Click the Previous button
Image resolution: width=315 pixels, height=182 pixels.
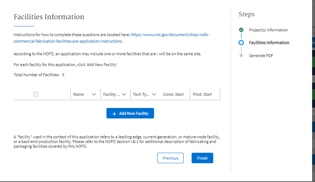(170, 158)
